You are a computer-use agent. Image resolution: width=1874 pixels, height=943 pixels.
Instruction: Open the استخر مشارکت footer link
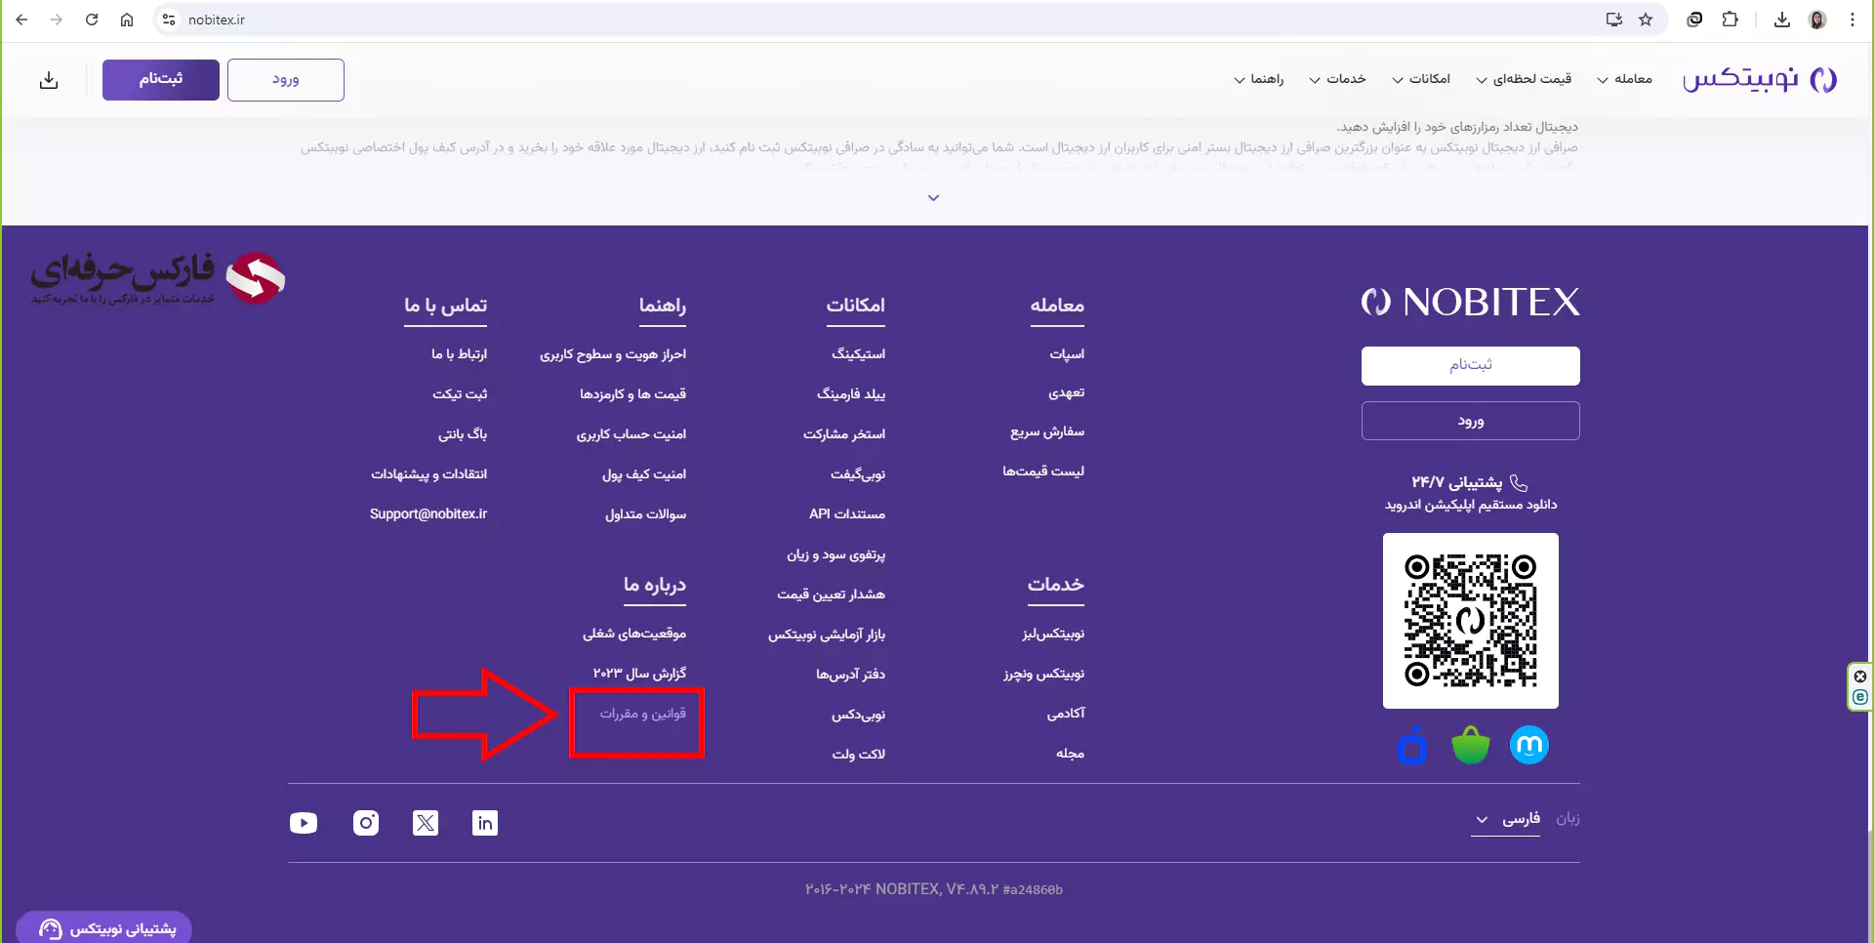[844, 434]
